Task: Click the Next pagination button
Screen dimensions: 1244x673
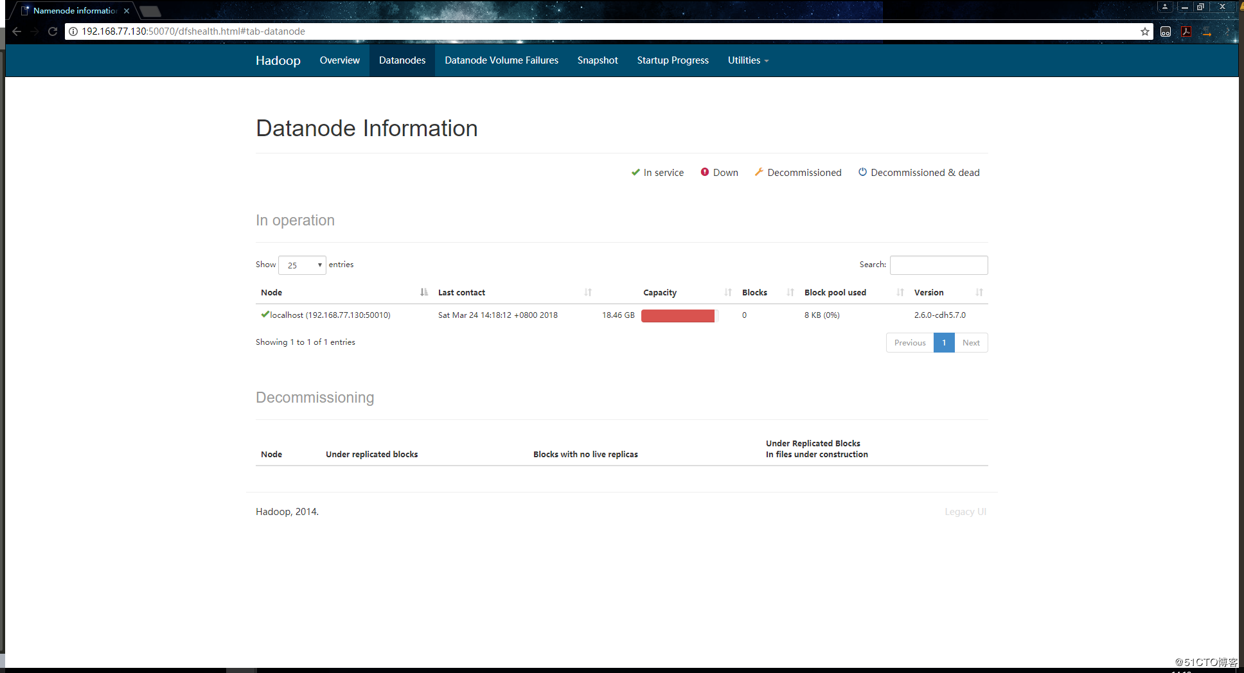Action: (x=971, y=342)
